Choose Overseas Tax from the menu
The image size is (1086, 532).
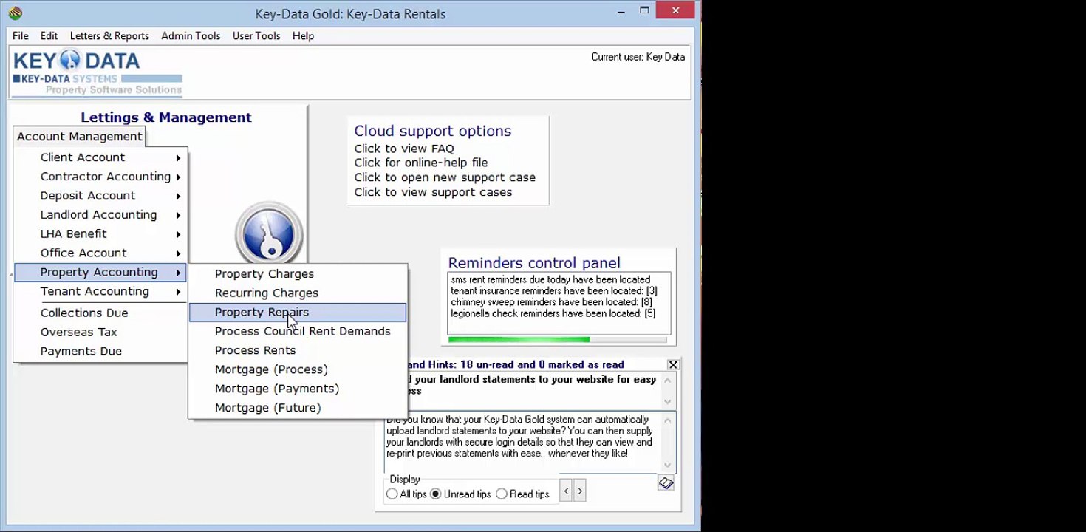tap(100, 332)
